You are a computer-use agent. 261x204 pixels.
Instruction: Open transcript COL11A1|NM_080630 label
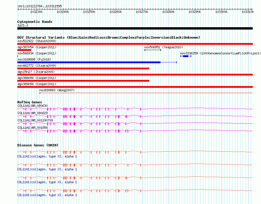(33, 106)
